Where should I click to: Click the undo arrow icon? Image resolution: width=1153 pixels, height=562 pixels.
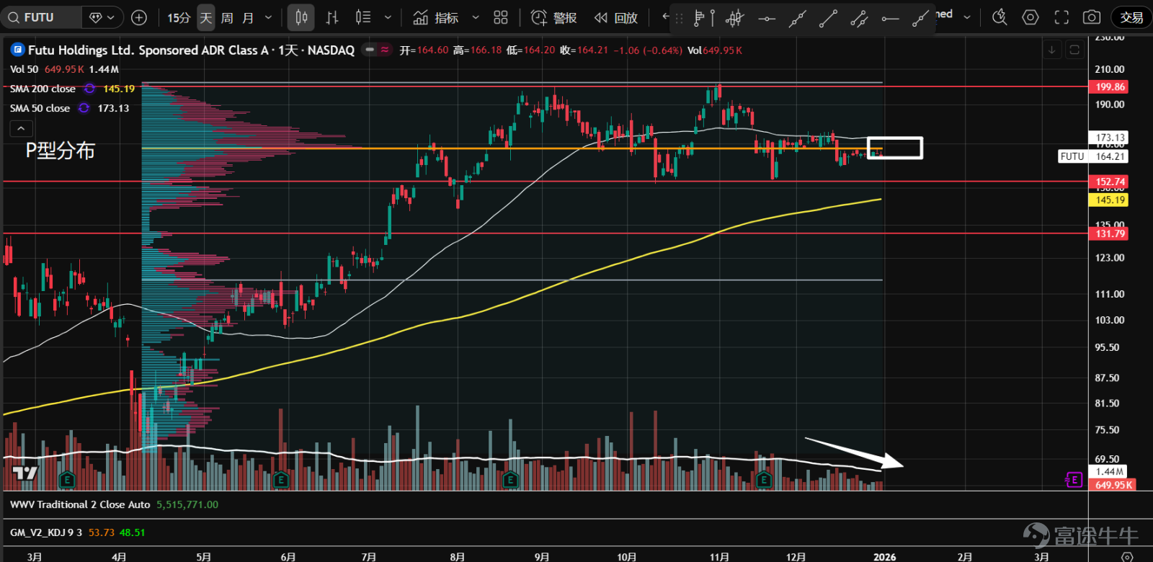tap(665, 16)
